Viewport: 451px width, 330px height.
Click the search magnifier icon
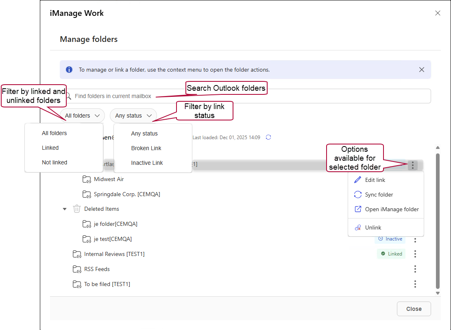click(68, 96)
